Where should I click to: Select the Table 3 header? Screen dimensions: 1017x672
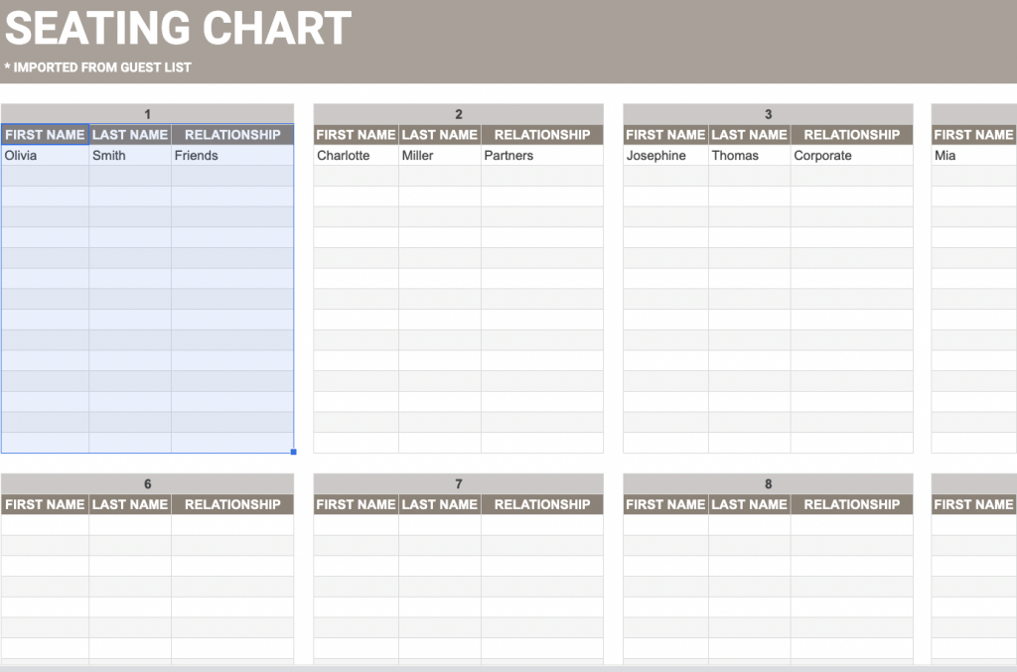pos(768,113)
